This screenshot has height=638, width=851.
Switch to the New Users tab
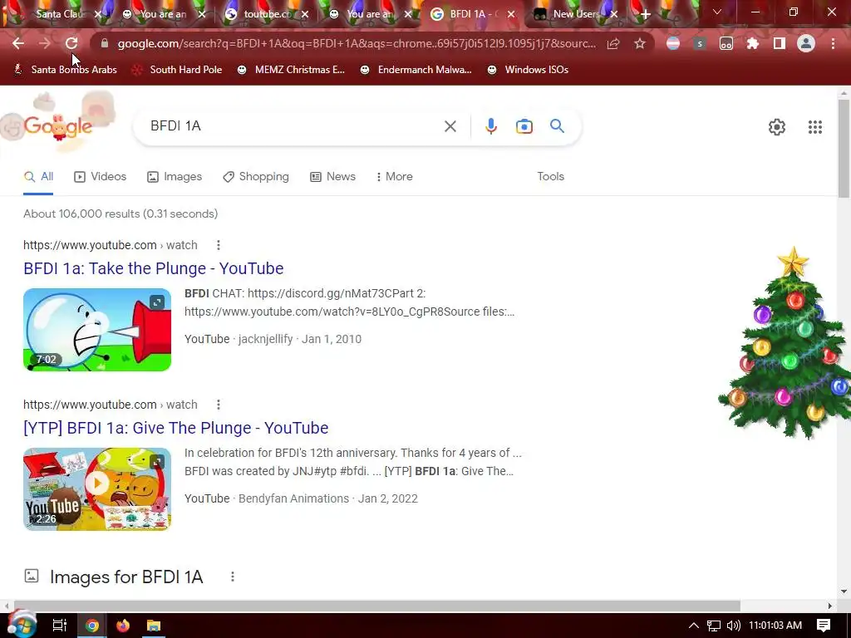(x=575, y=14)
